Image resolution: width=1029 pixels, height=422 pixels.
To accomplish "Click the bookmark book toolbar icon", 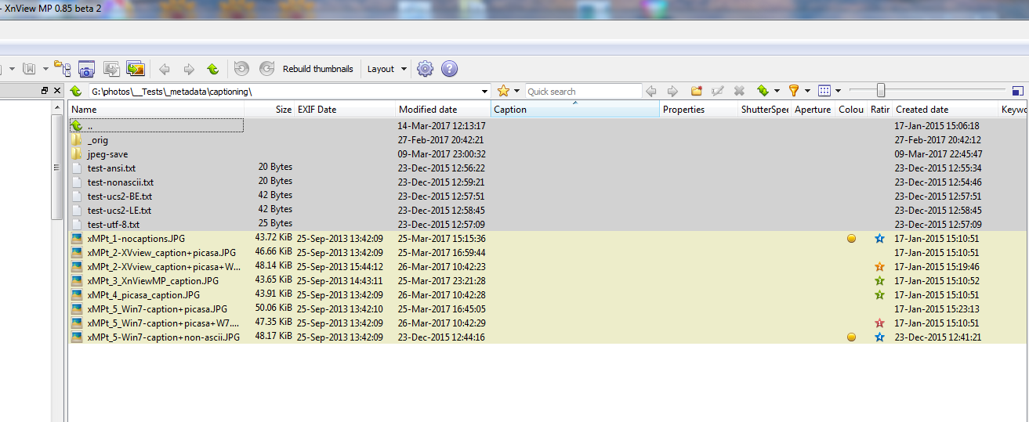I will [29, 69].
